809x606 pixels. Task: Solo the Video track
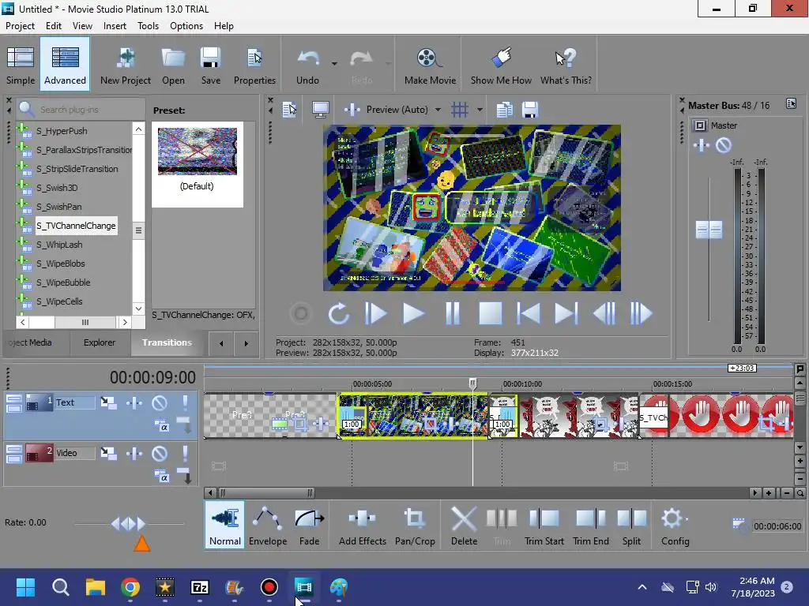tap(185, 454)
